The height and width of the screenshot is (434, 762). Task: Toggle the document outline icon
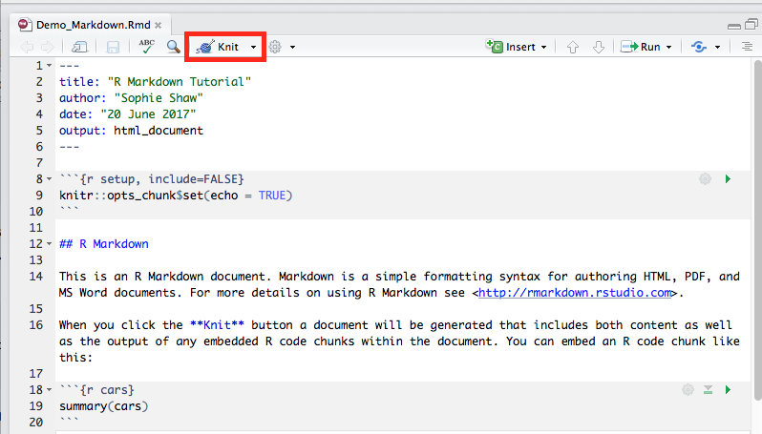tap(747, 47)
